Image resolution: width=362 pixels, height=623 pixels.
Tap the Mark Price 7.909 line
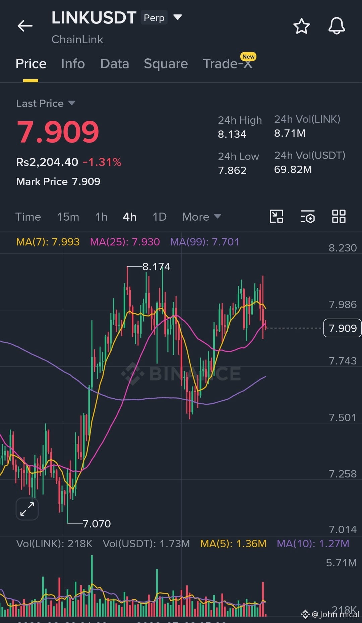tap(58, 181)
